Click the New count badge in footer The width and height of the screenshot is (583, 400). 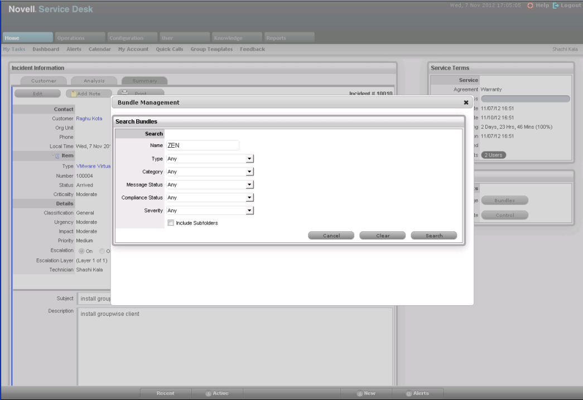coord(360,394)
